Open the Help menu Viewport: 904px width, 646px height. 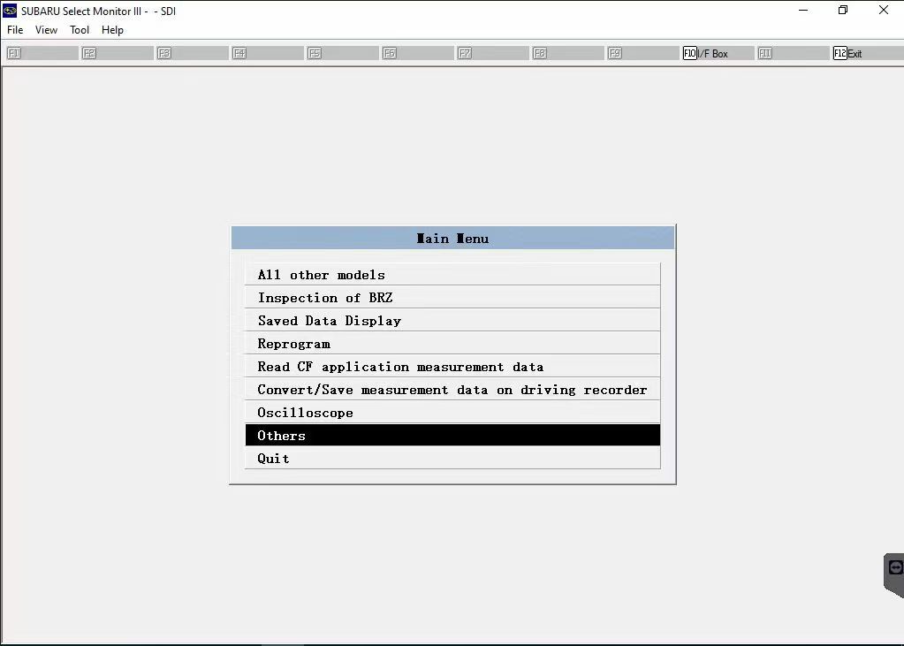tap(112, 30)
